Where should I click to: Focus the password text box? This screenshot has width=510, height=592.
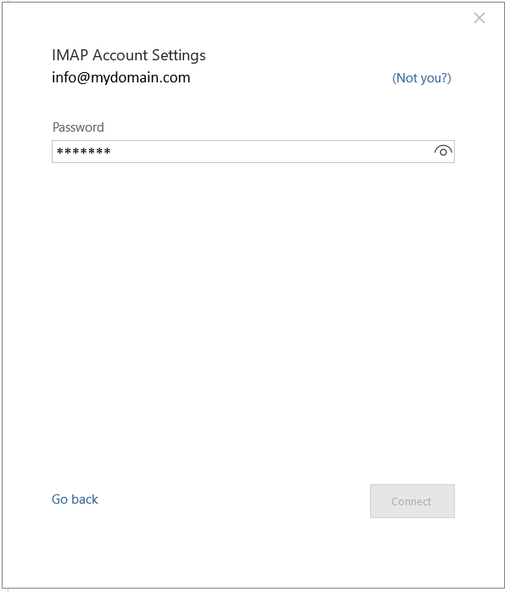click(x=242, y=152)
